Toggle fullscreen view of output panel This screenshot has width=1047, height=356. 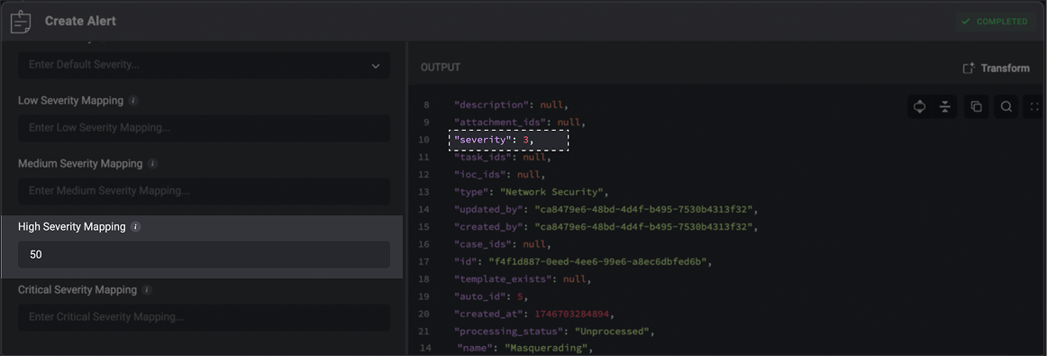point(1034,107)
